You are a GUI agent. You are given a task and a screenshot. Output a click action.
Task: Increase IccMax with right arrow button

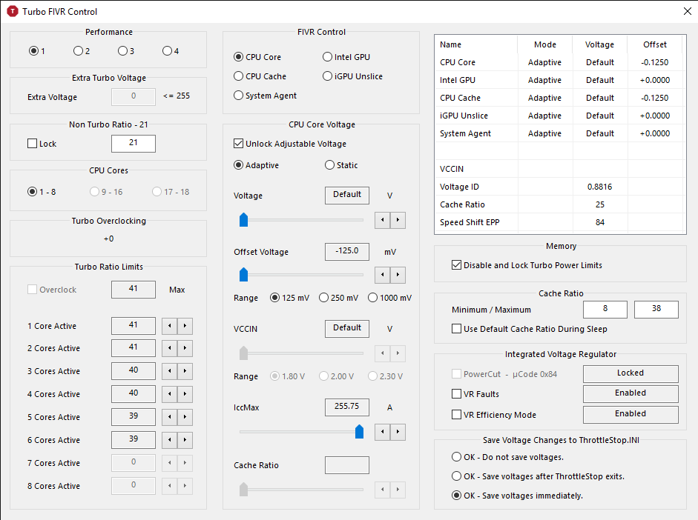tap(398, 432)
